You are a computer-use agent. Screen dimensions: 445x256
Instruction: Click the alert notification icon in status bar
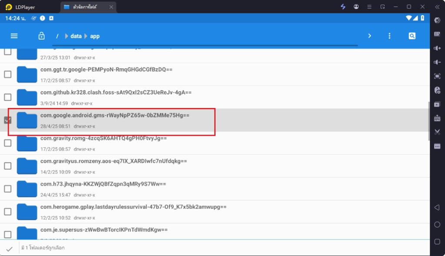click(x=43, y=18)
